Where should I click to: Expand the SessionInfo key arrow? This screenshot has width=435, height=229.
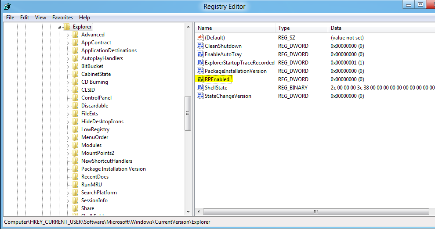point(68,201)
